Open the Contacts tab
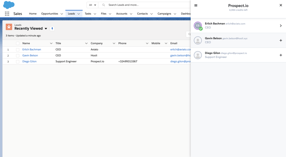The width and height of the screenshot is (286, 157). [142, 14]
